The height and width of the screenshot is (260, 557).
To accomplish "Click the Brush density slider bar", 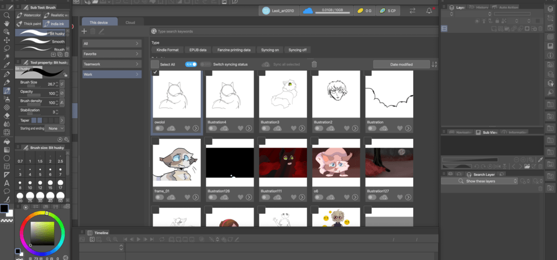I will 34,104.
